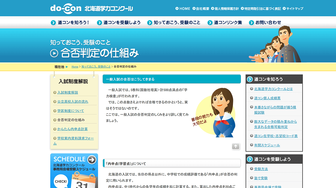336x188 pixels.
Task: Open 膨大なデータの積み重ねから生まれる合格可能判定 link
Action: coord(276,124)
